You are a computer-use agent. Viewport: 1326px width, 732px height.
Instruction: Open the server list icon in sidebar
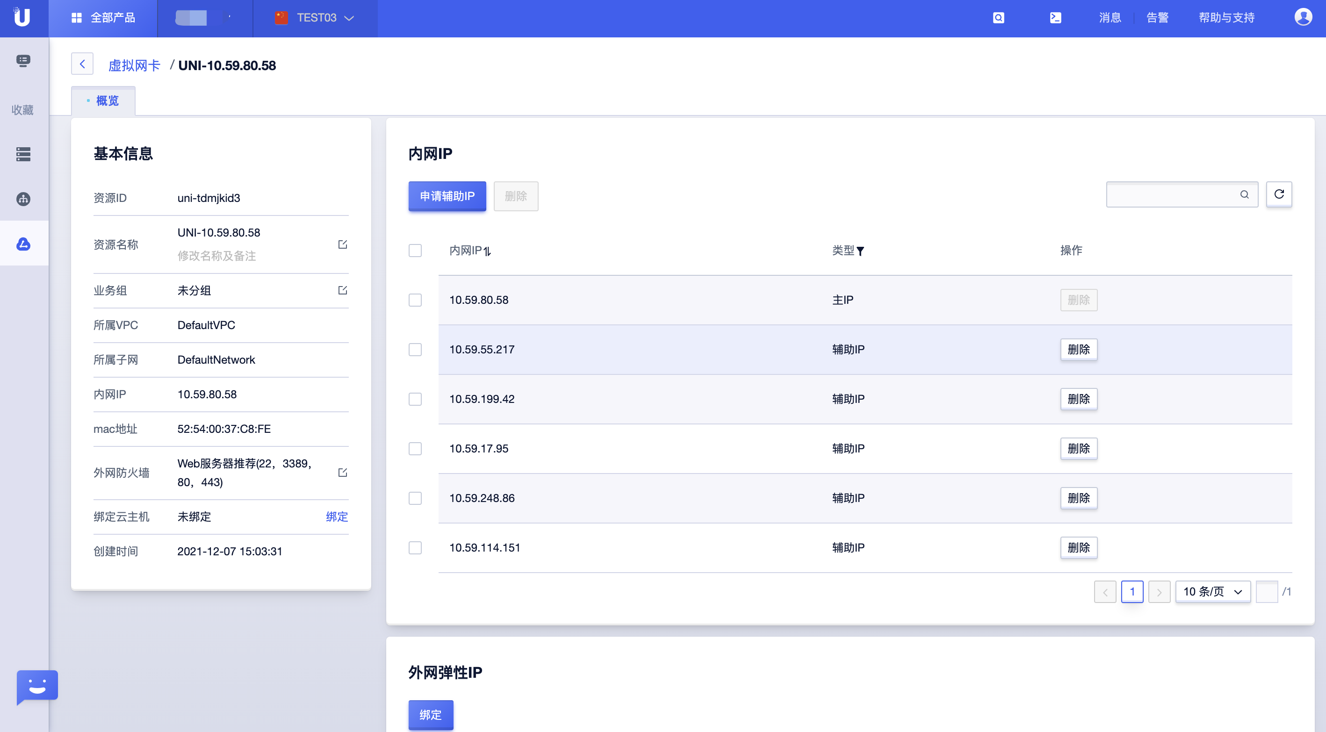click(23, 154)
